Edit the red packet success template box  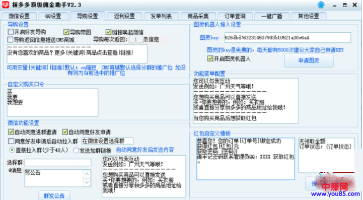click(x=245, y=159)
